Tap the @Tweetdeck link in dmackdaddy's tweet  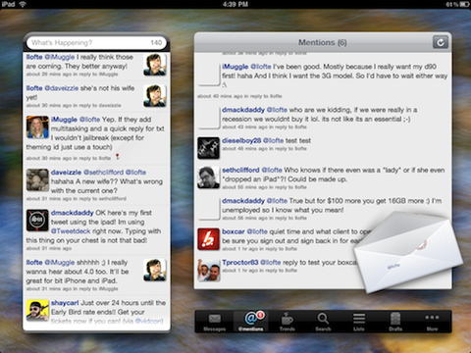pos(71,231)
